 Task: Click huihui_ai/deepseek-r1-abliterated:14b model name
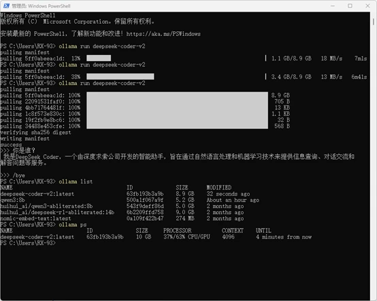click(57, 213)
